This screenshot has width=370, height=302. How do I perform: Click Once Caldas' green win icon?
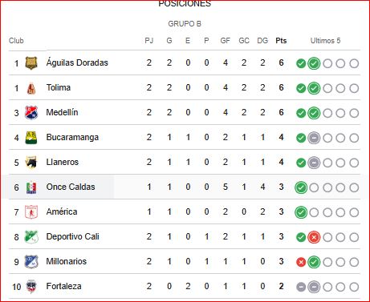pyautogui.click(x=301, y=187)
